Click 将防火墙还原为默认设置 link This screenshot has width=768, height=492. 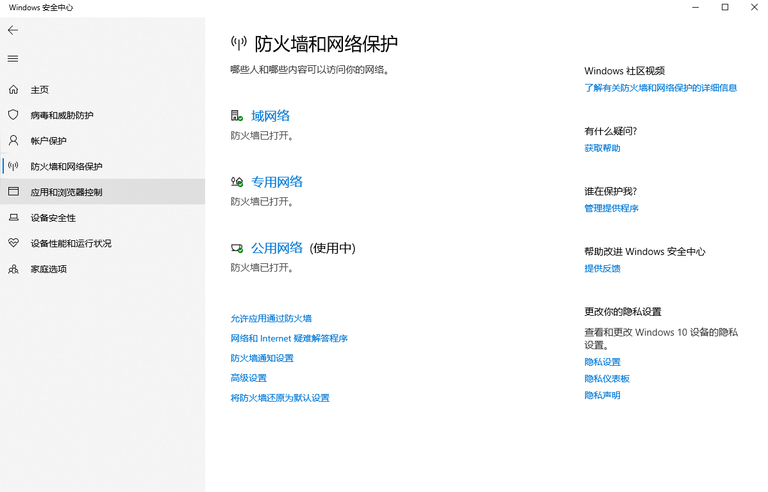280,398
